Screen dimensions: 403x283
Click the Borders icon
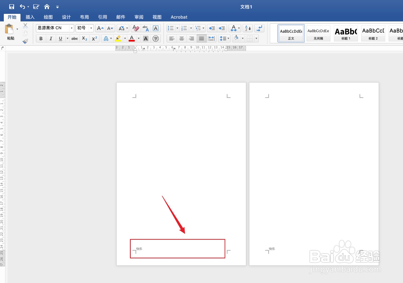[250, 38]
